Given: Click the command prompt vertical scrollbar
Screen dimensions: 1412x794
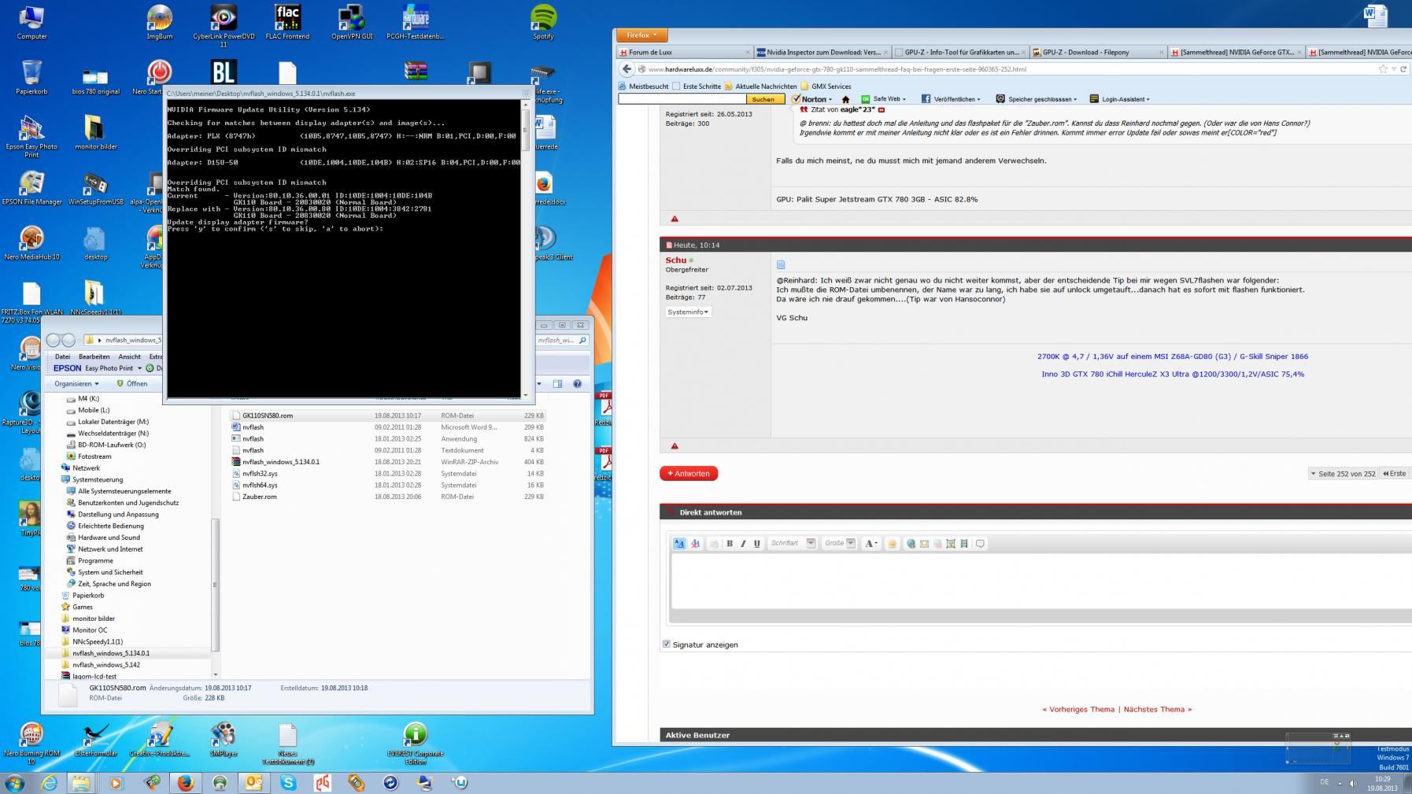Looking at the screenshot, I should (x=525, y=246).
